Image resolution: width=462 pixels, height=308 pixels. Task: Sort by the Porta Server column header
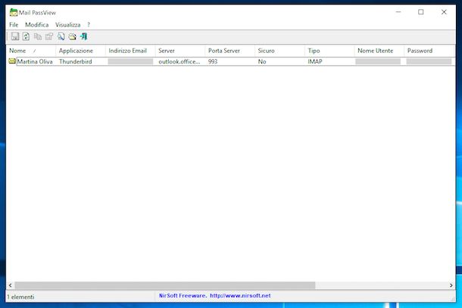[x=229, y=51]
